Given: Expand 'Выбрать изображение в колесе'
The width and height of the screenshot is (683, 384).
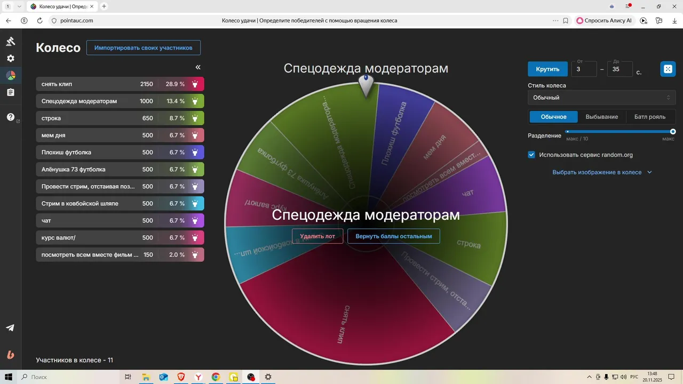Looking at the screenshot, I should tap(602, 172).
